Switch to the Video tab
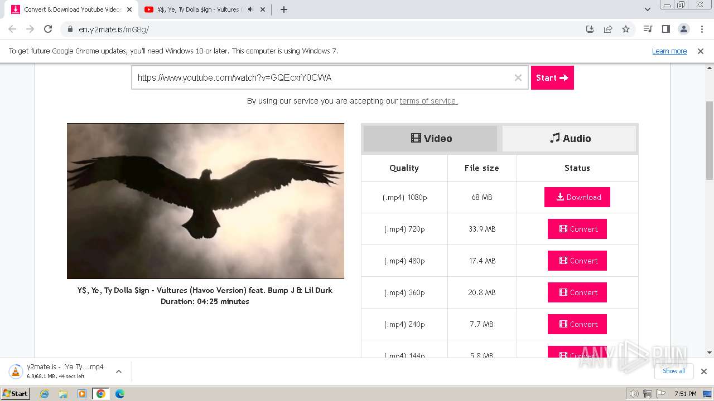The image size is (714, 401). point(430,139)
